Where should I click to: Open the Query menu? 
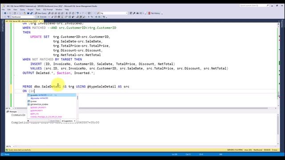[22, 10]
